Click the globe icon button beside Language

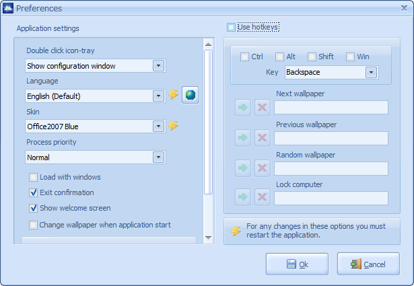191,95
